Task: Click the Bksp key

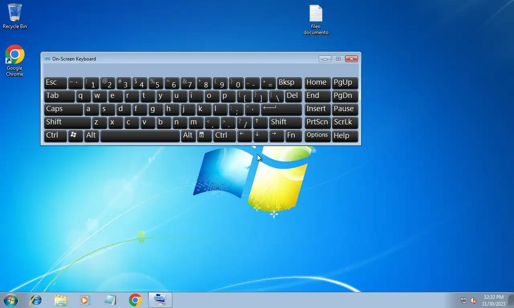Action: [290, 83]
